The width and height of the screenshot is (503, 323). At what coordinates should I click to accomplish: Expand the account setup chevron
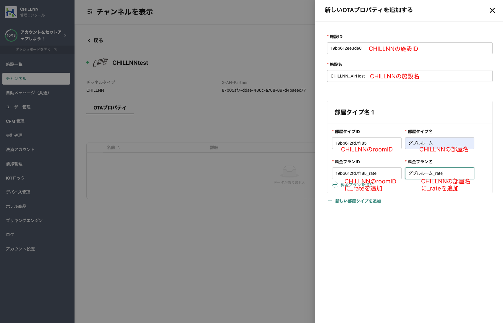65,35
